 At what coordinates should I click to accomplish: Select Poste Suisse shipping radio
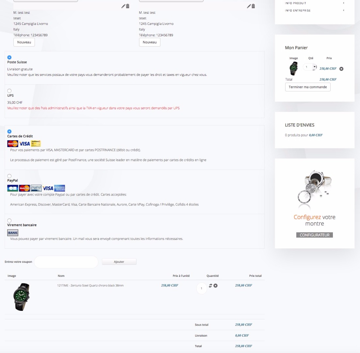coord(9,58)
